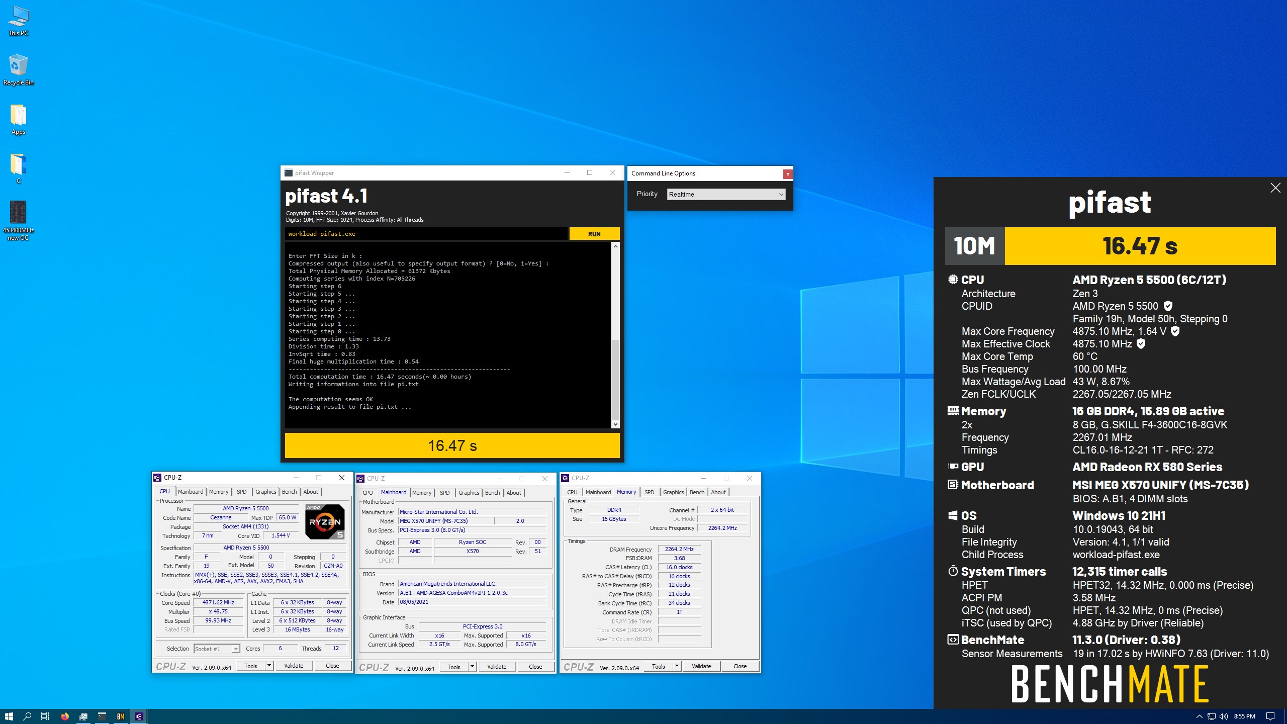The width and height of the screenshot is (1287, 724).
Task: Open SPD tab in CPU-Z Mainboard window
Action: [x=444, y=493]
